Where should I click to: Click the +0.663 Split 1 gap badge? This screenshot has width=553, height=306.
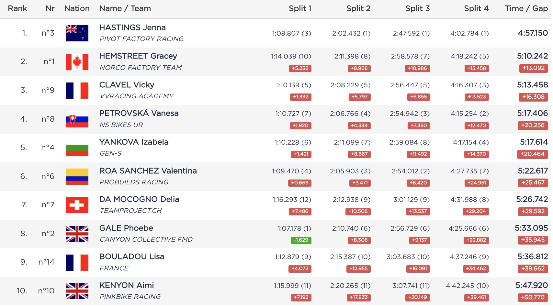pyautogui.click(x=300, y=183)
